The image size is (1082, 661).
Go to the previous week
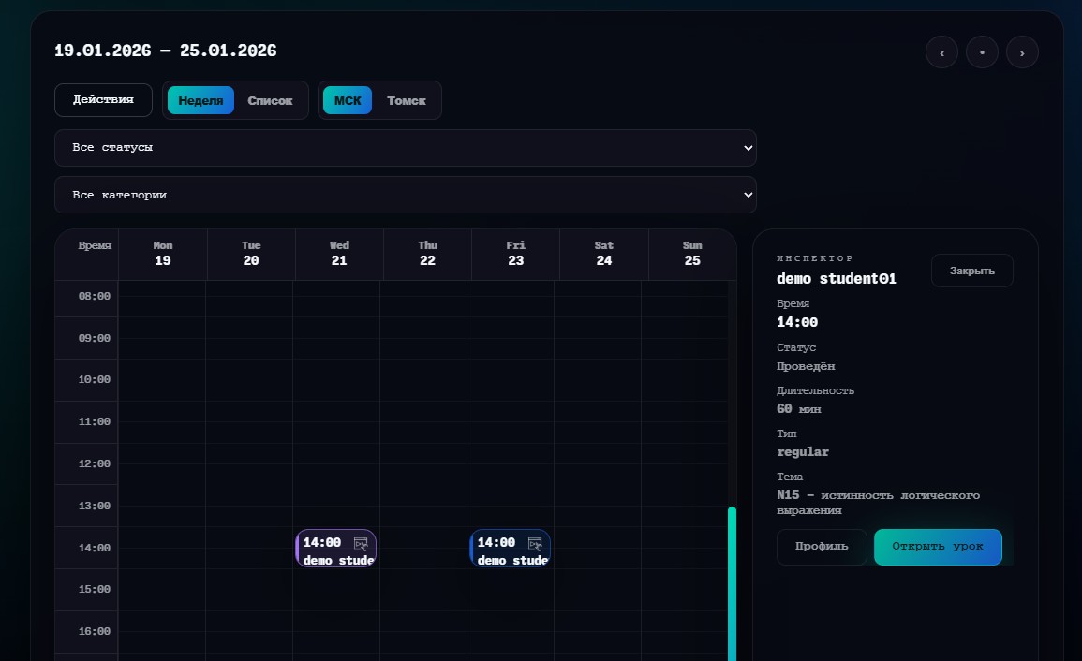[941, 52]
